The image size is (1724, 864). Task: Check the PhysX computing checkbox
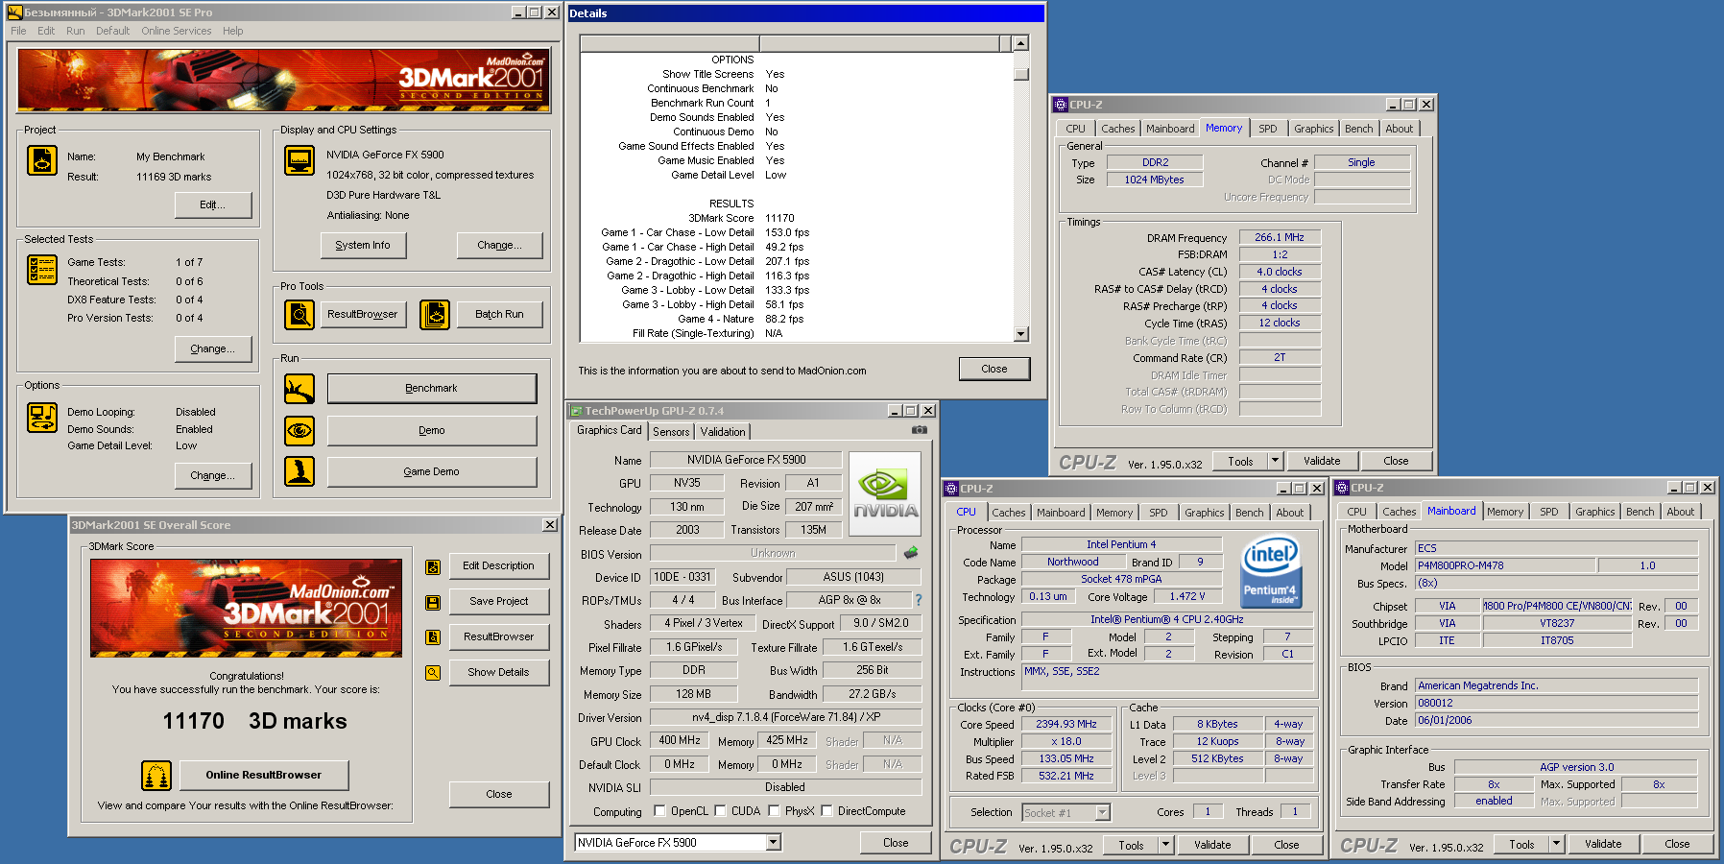tap(774, 811)
